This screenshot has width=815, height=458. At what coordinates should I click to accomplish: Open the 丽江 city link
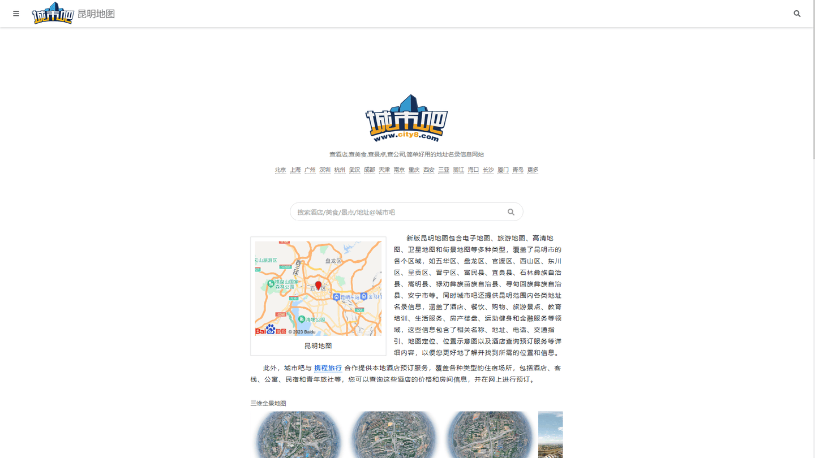pyautogui.click(x=458, y=170)
